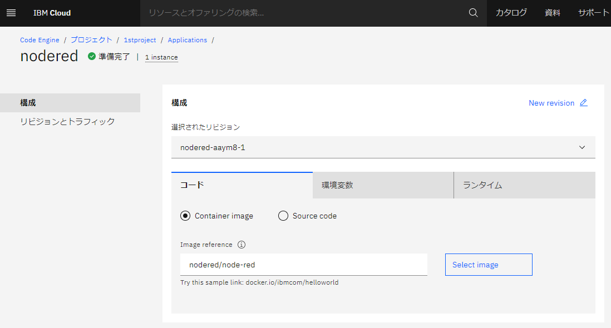Go to Code Engine breadcrumb

tap(40, 40)
